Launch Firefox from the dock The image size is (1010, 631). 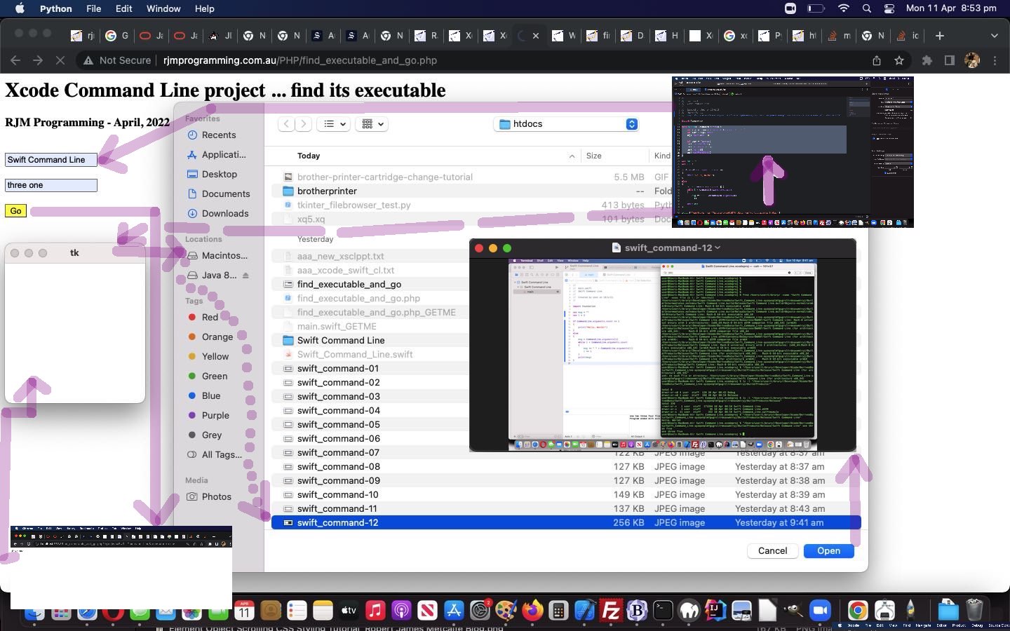(x=532, y=611)
